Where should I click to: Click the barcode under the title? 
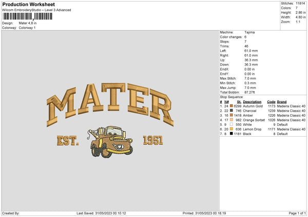click(28, 16)
